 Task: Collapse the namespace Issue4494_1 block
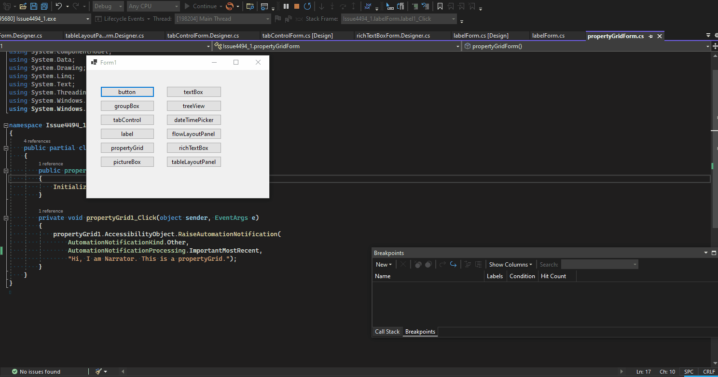6,125
